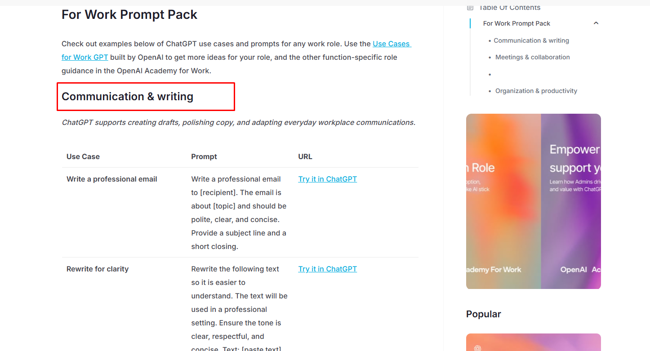
Task: Try the Rewrite for clarity prompt in ChatGPT
Action: 327,269
